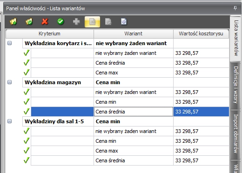Viewport: 242px width, 173px height.
Task: Toggle the checkmark for Cena max under Wykładziny dla sal 1-5
Action: point(27,151)
